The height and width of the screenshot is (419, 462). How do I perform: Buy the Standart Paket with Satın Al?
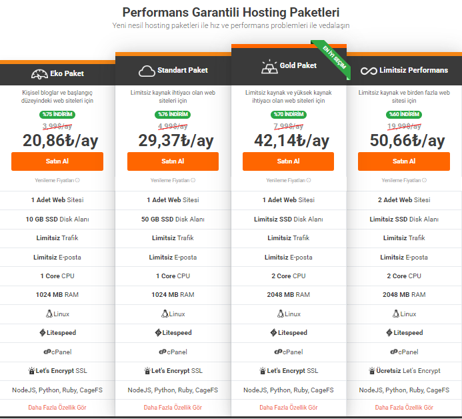(173, 161)
